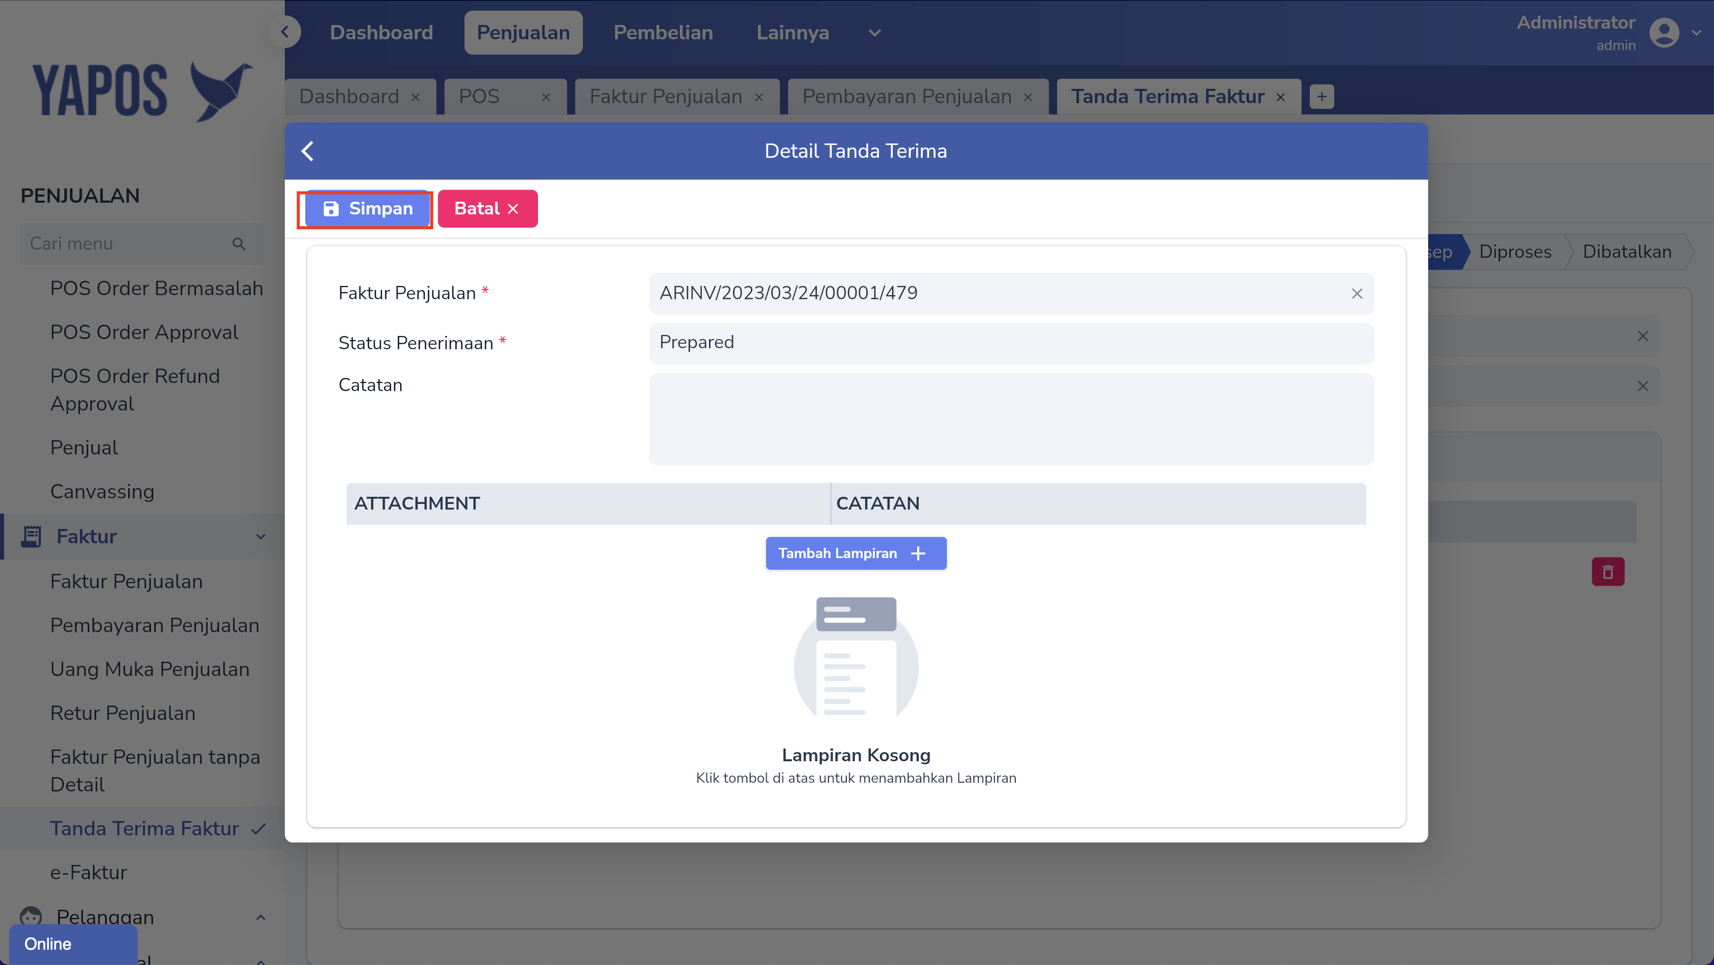
Task: Open Faktur Penjualan tanpa Detail item
Action: 155,771
